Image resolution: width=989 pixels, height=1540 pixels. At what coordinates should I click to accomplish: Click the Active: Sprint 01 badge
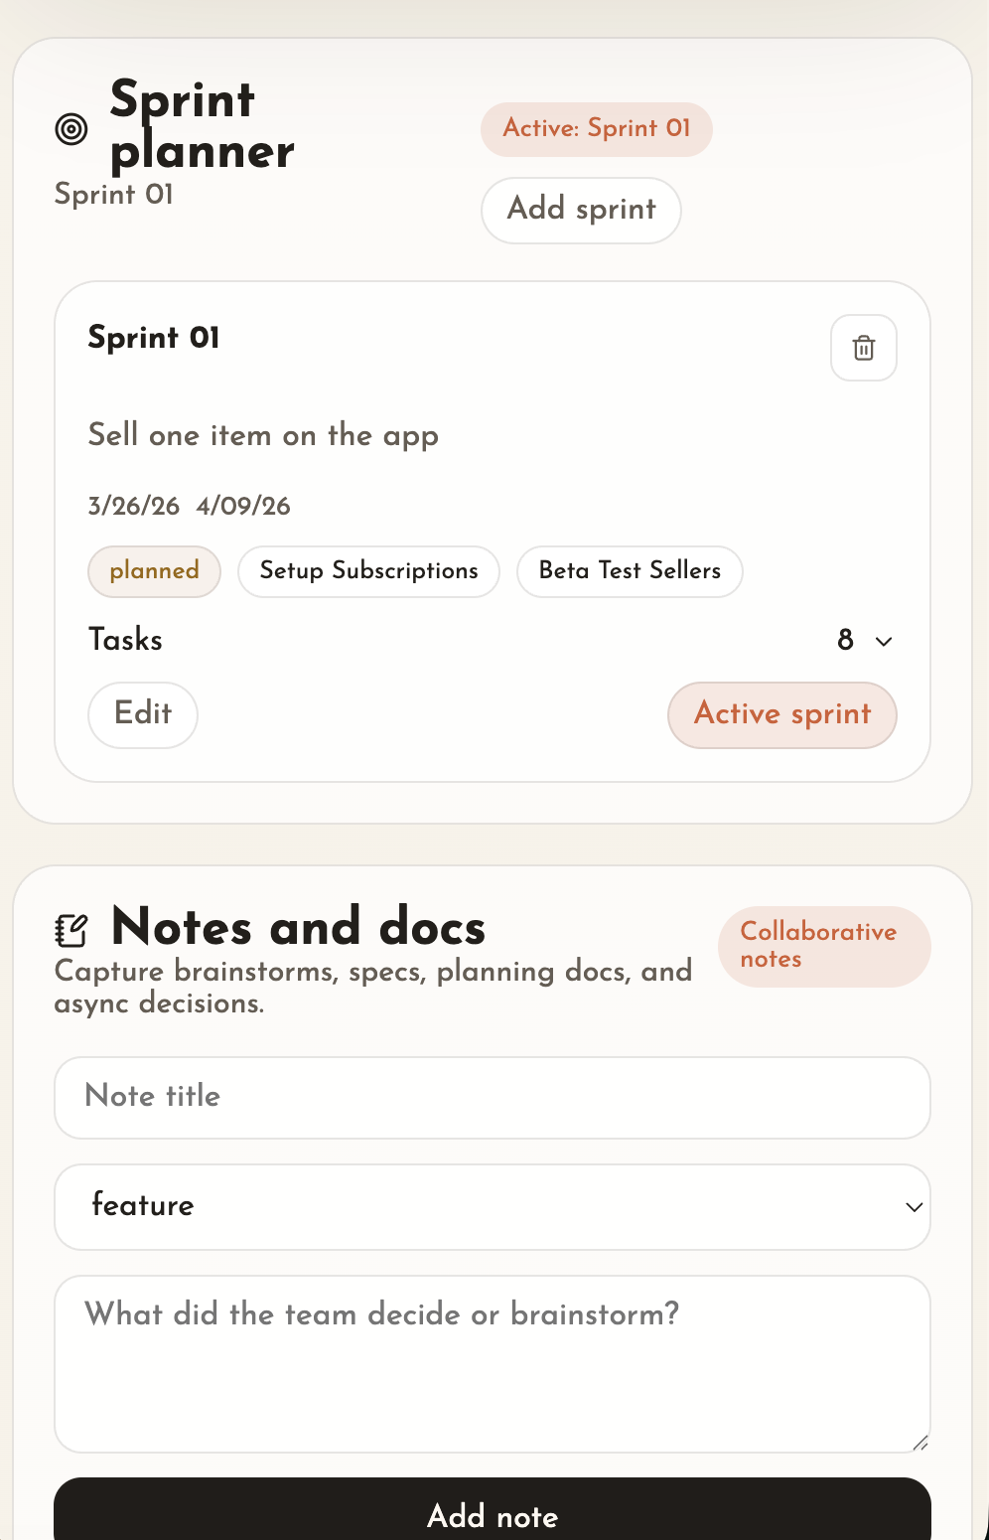(x=596, y=129)
